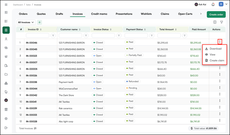Open the column layout icon
The width and height of the screenshot is (230, 135).
215,22
